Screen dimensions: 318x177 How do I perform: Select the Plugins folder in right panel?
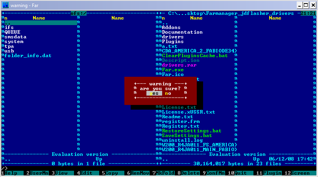(x=173, y=42)
